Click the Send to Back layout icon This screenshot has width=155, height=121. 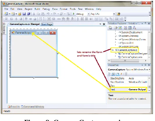pos(111,19)
